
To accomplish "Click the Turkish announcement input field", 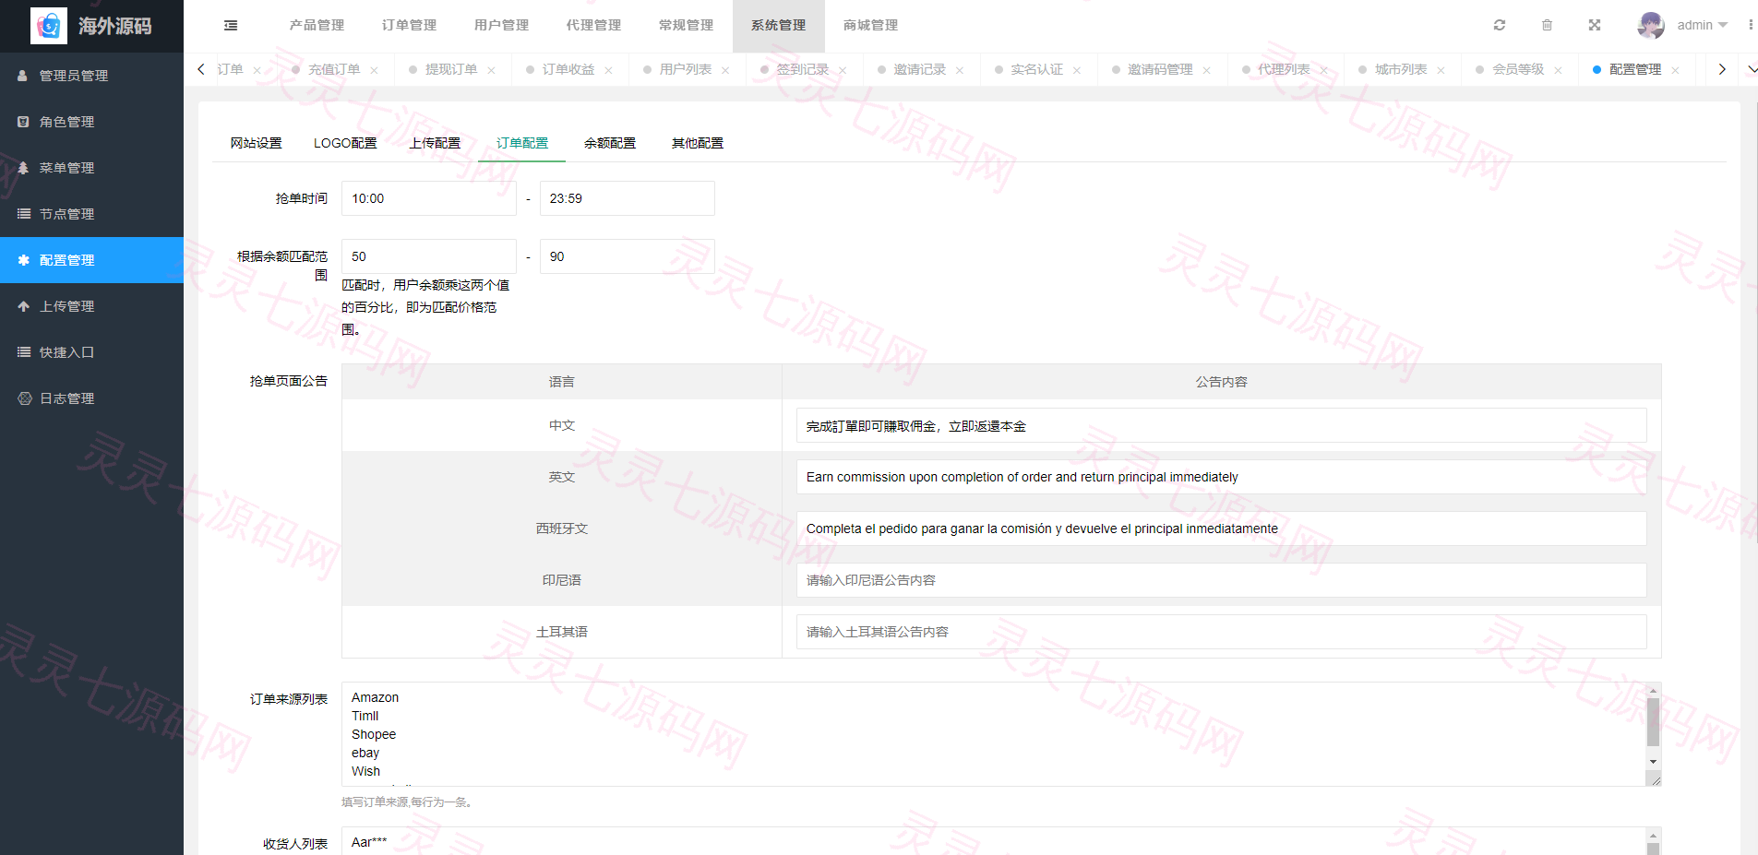I will 1222,632.
